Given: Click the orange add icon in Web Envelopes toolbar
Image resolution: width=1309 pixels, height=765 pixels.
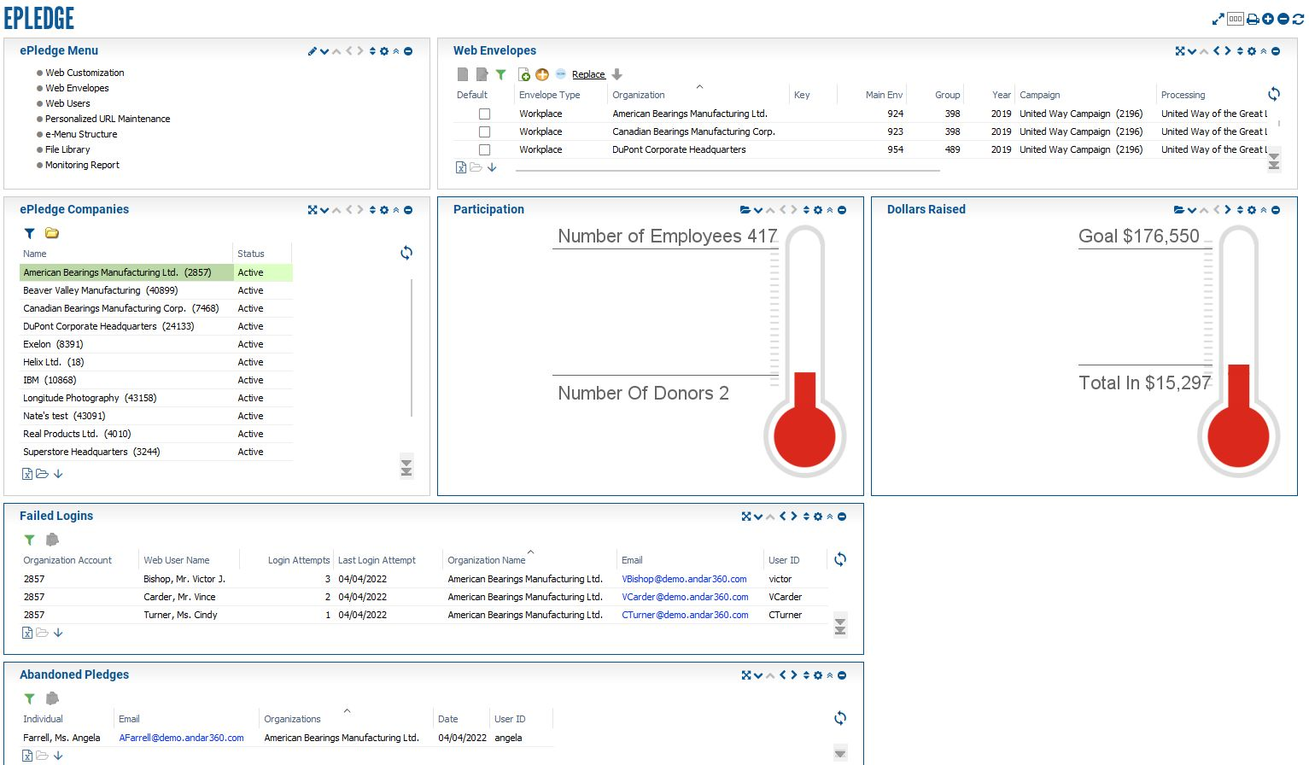Looking at the screenshot, I should (x=542, y=74).
